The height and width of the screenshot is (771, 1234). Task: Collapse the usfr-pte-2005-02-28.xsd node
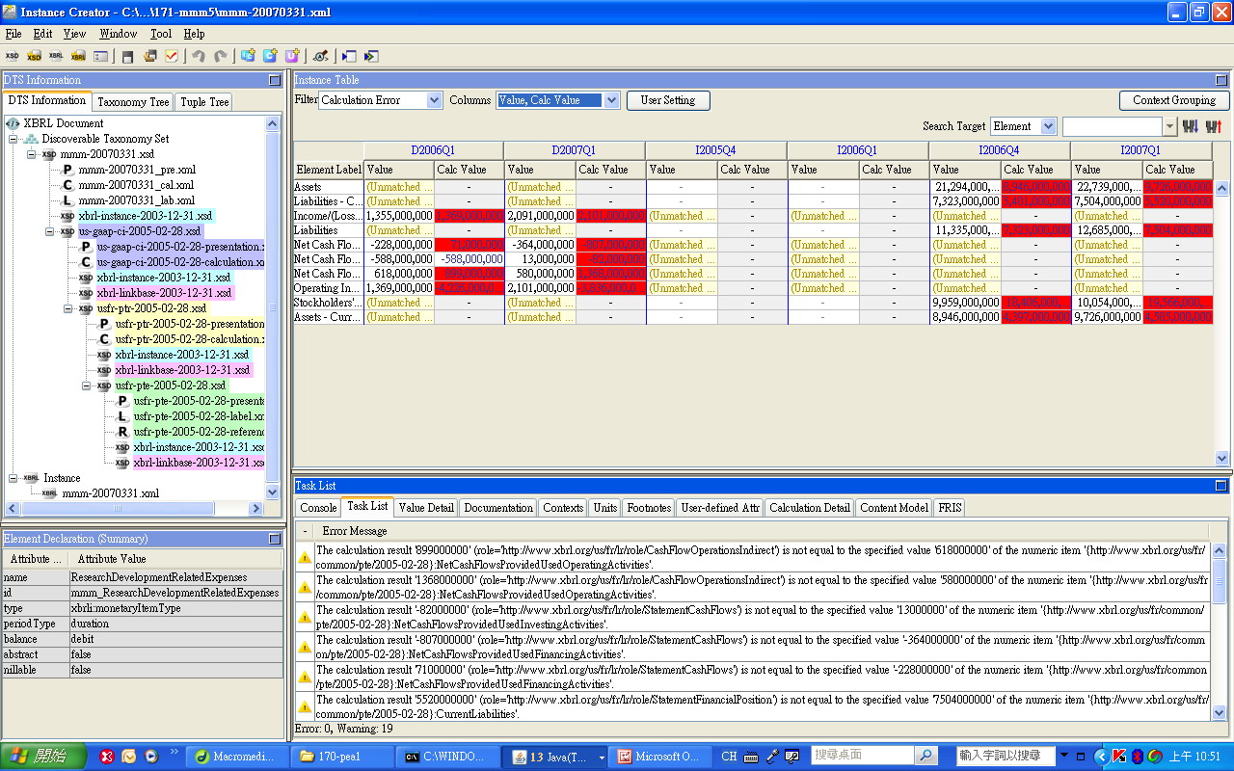(x=88, y=385)
